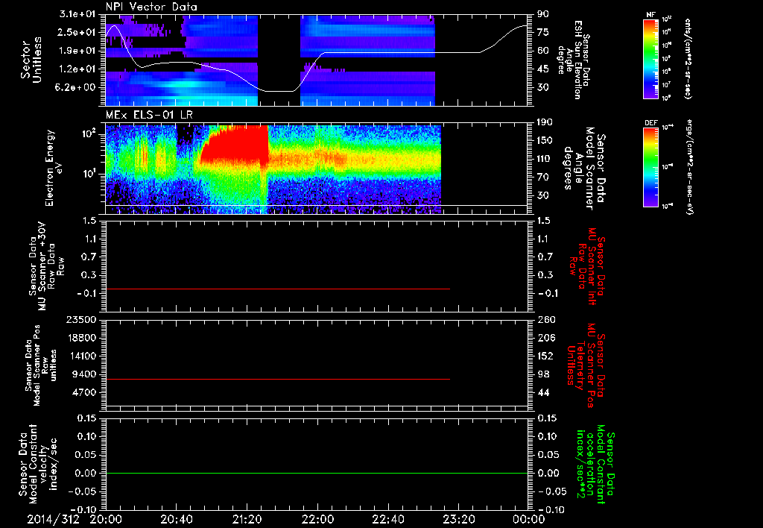
Task: Select the 'MEx ELS-01 LR' panel title
Action: coord(149,116)
